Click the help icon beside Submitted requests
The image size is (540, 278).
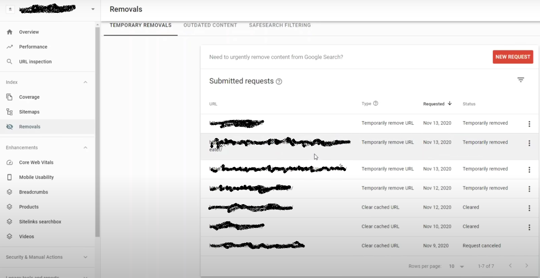pyautogui.click(x=279, y=81)
